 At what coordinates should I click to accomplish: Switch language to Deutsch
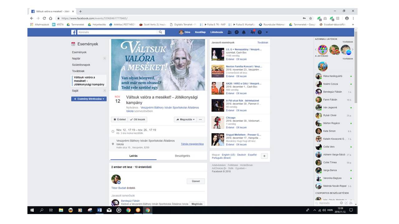tap(241, 155)
